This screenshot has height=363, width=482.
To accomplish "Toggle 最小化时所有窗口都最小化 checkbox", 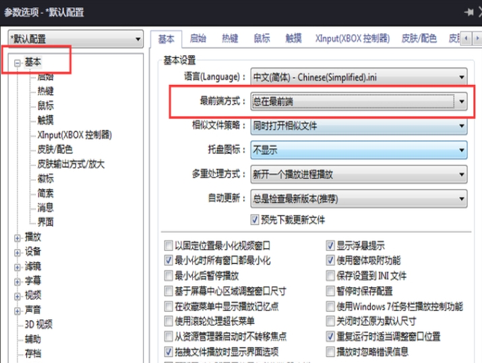I will [169, 260].
